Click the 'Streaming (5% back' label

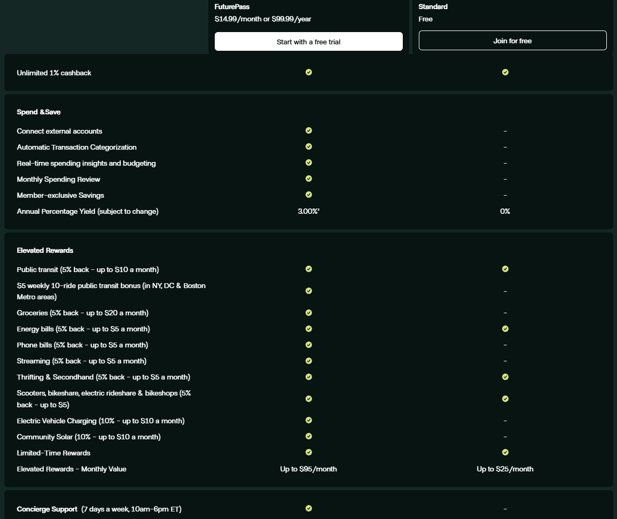coord(81,361)
